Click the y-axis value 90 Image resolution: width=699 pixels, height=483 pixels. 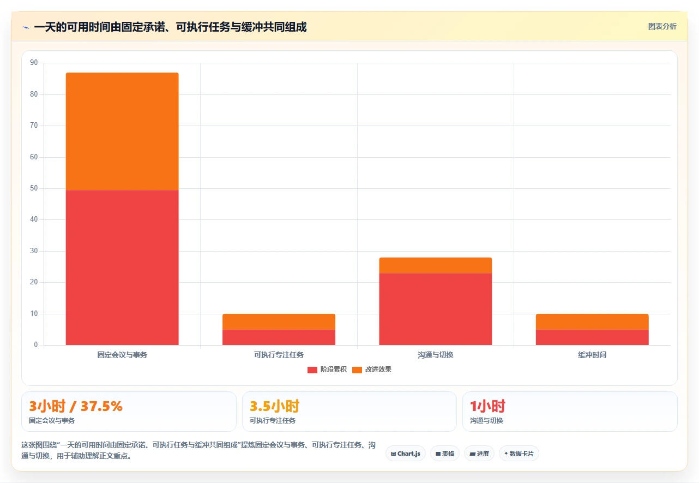pyautogui.click(x=34, y=63)
